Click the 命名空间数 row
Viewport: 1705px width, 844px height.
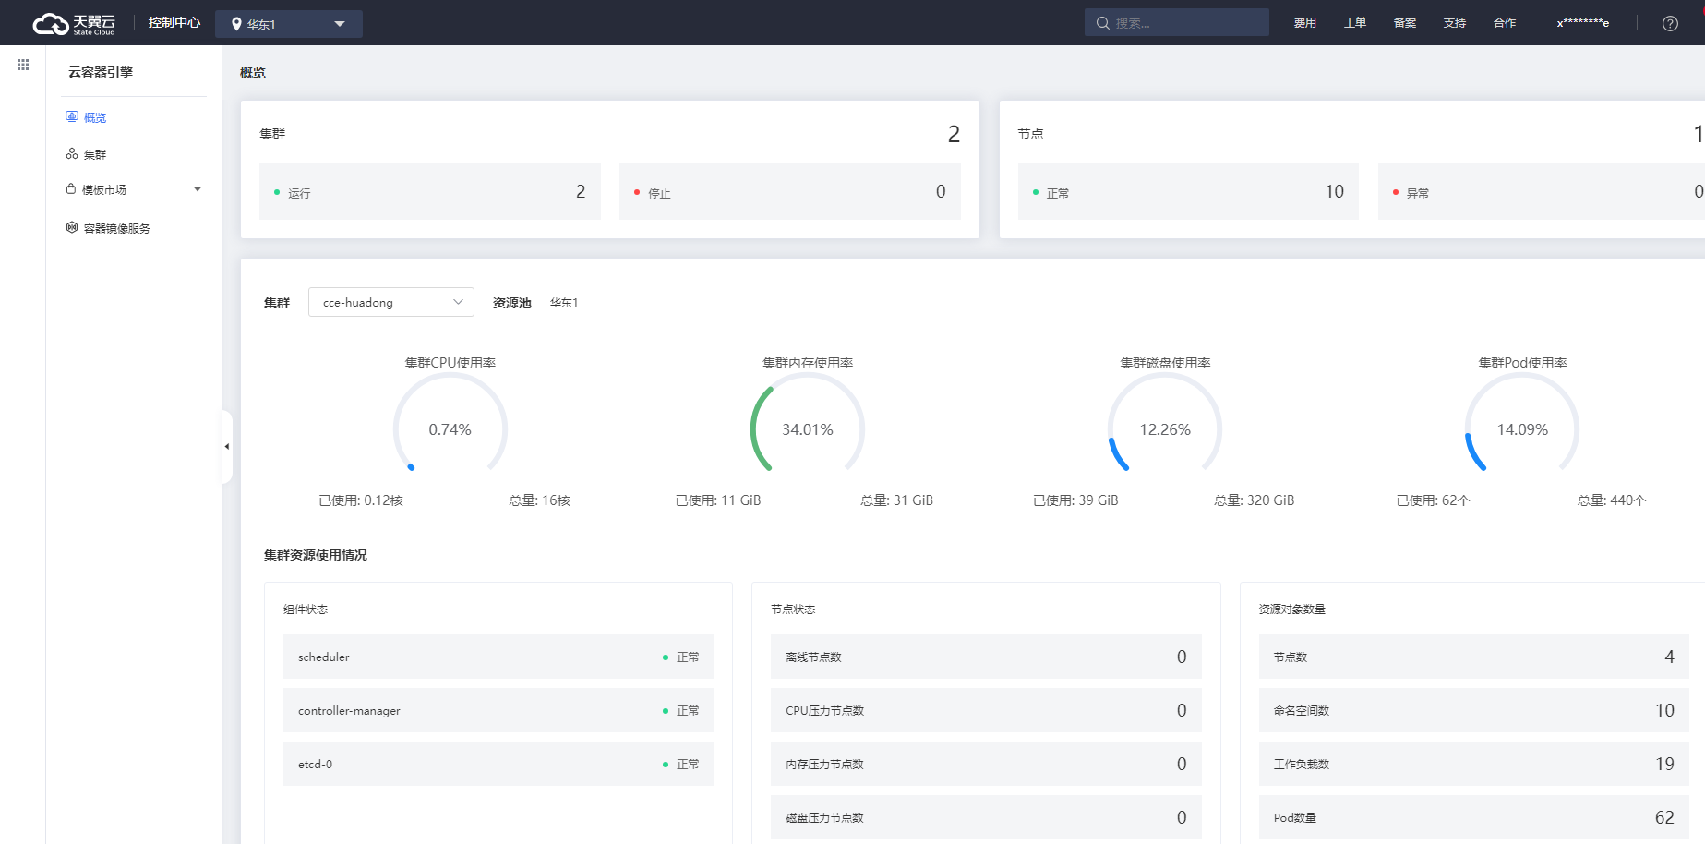coord(1474,710)
